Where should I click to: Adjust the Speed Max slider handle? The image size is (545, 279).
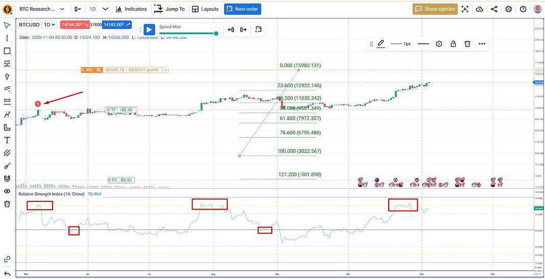[x=216, y=33]
